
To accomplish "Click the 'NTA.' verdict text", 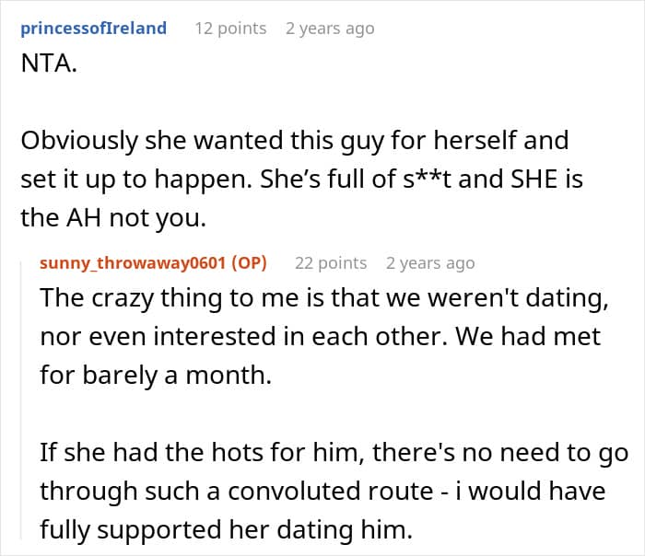I will [x=49, y=64].
